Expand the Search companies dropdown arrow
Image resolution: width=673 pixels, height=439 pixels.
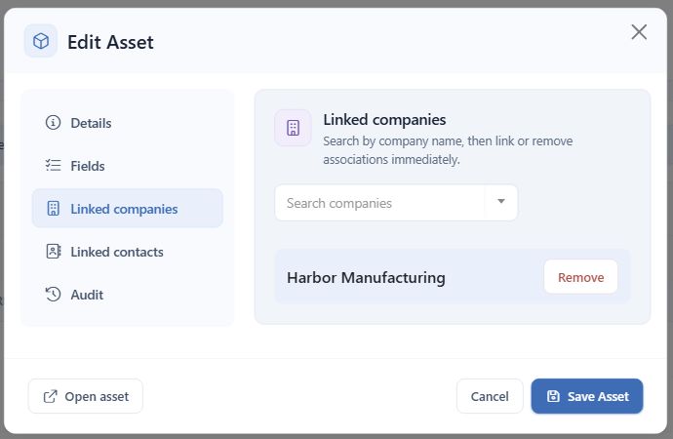501,202
